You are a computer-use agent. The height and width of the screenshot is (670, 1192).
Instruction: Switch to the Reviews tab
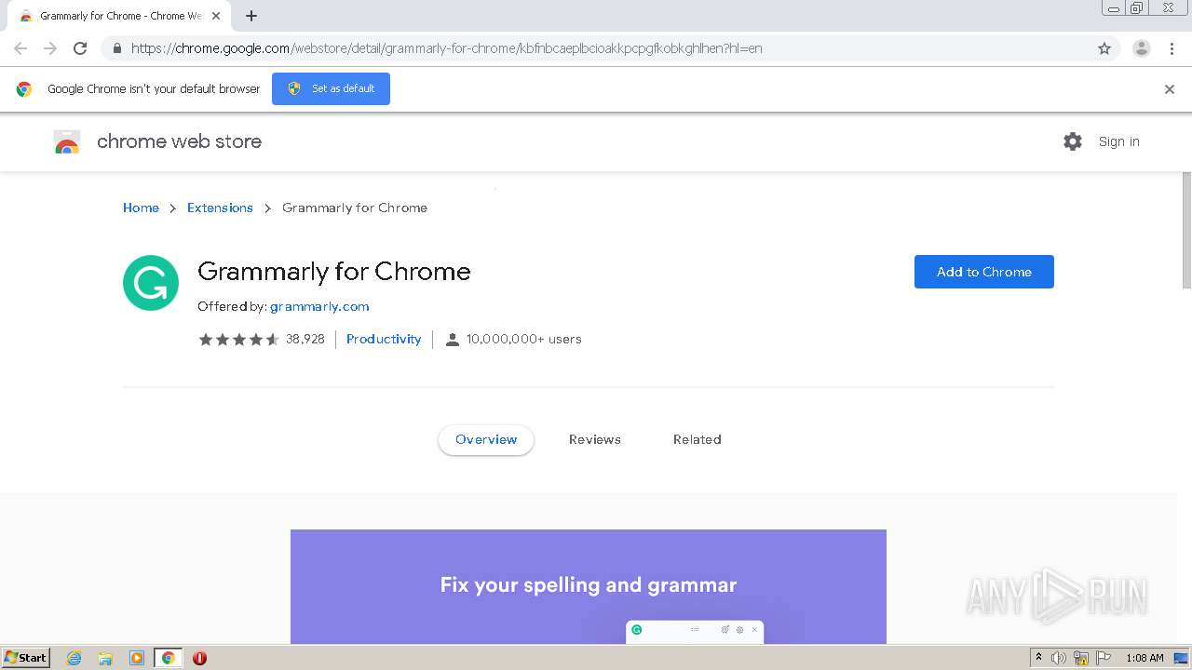point(594,439)
